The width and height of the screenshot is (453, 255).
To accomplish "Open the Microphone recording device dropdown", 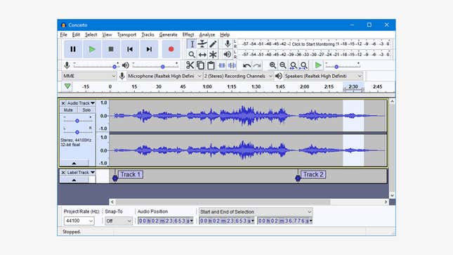I will pyautogui.click(x=164, y=76).
